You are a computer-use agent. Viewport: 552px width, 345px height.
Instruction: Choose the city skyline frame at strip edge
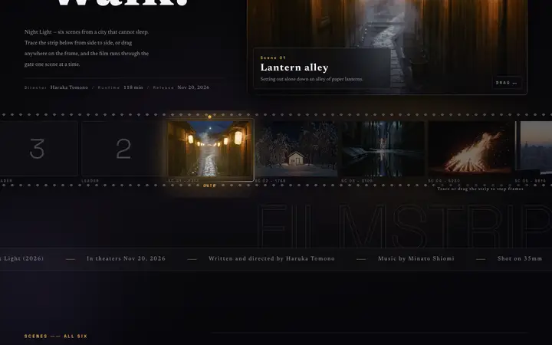point(534,149)
